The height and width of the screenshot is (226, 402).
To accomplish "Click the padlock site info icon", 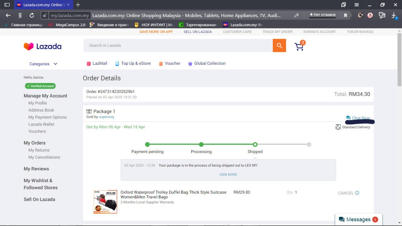I will click(45, 15).
